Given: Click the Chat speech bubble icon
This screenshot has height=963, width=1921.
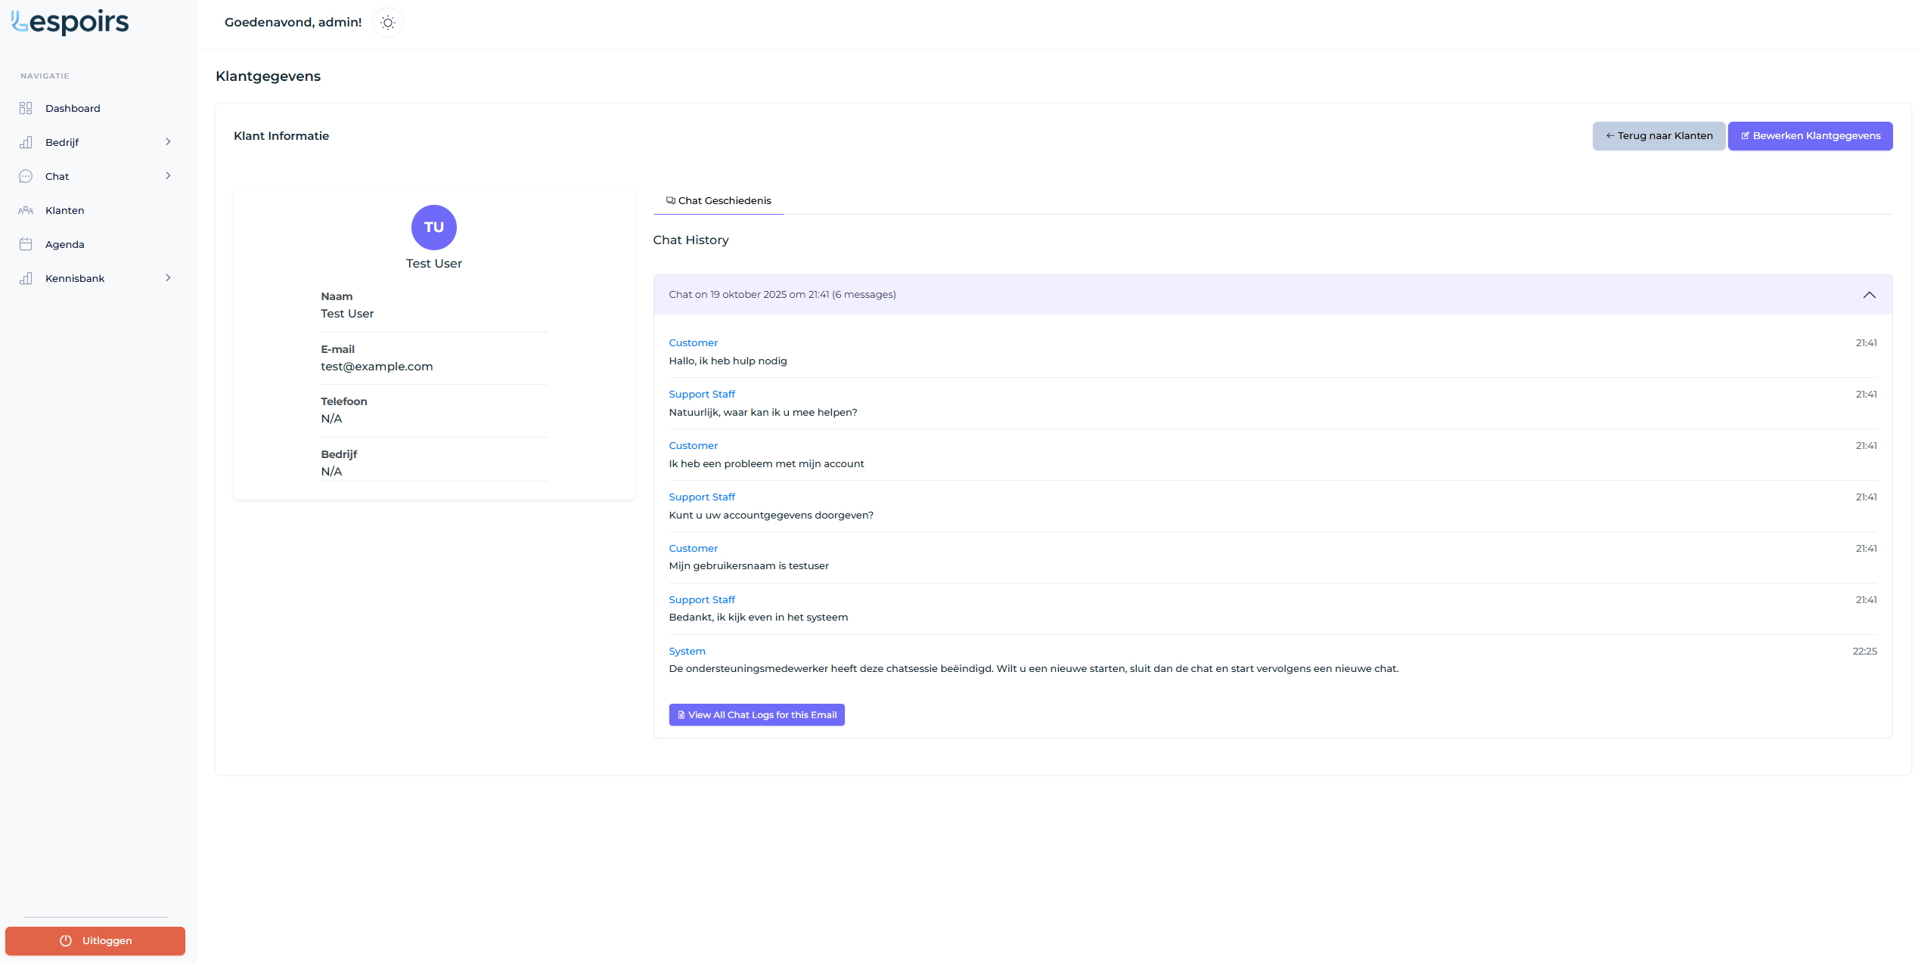Looking at the screenshot, I should (26, 176).
